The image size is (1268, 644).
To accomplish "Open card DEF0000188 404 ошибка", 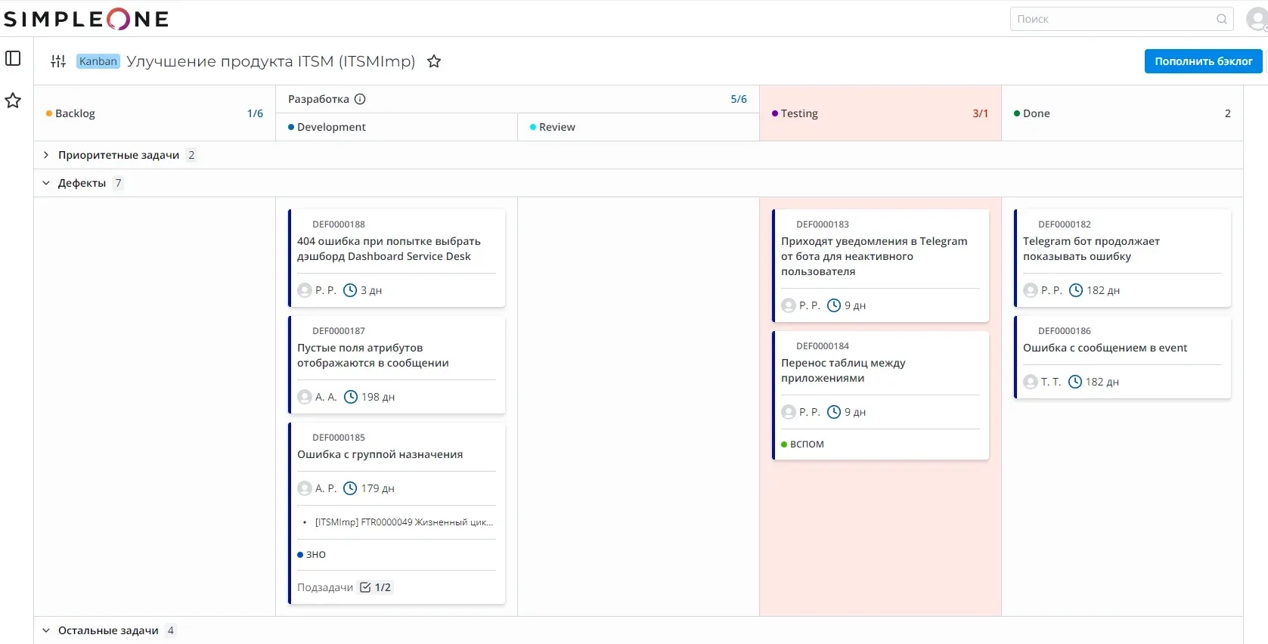I will pyautogui.click(x=397, y=258).
